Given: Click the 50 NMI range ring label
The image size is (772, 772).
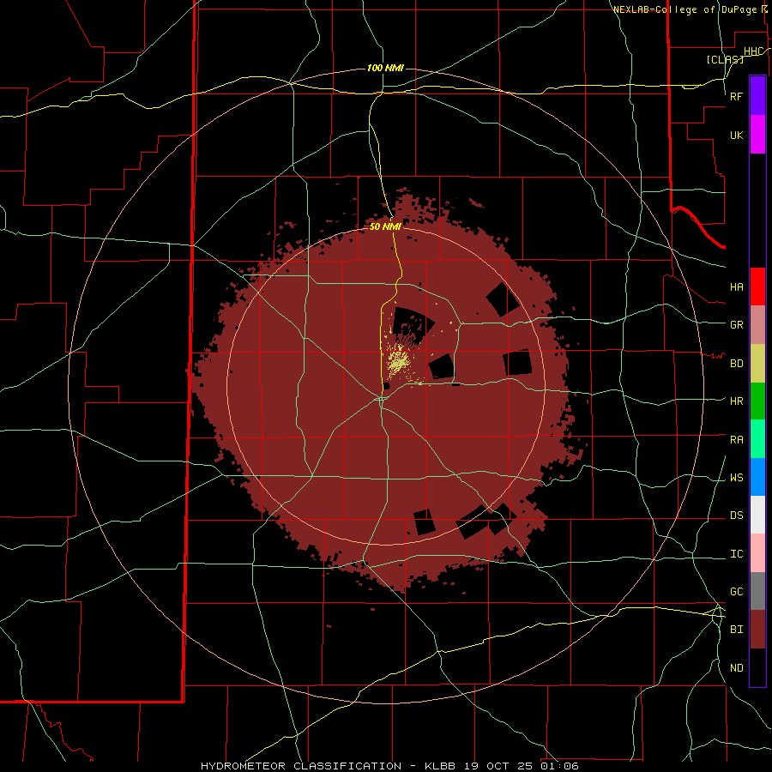Looking at the screenshot, I should point(385,226).
